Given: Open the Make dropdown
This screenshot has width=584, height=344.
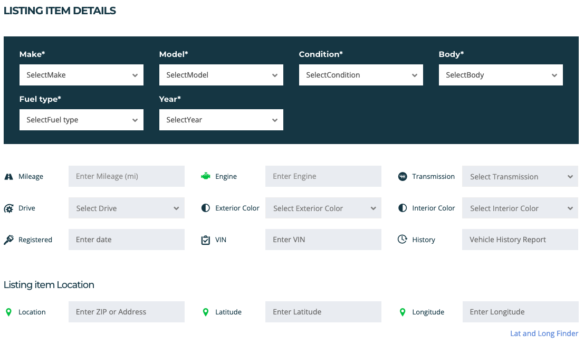Looking at the screenshot, I should (x=81, y=75).
